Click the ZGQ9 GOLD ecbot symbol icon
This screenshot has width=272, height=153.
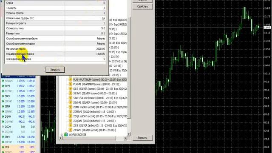point(70,116)
